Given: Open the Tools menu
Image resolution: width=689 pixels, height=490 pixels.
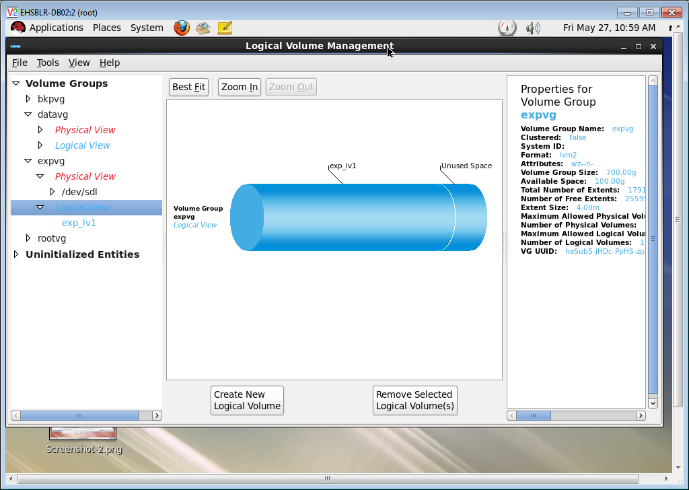Looking at the screenshot, I should point(48,63).
